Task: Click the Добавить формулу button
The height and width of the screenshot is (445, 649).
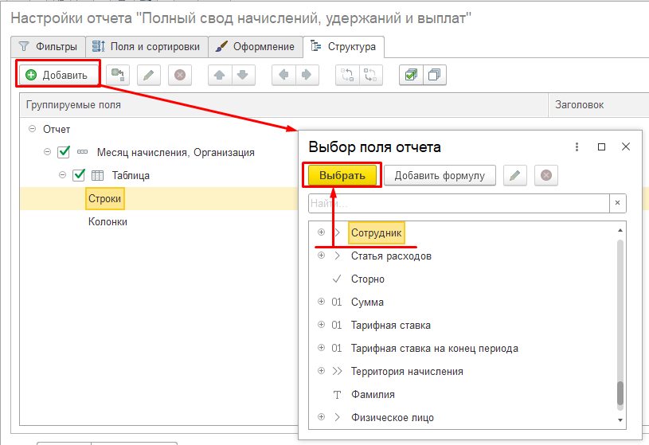Action: coord(440,175)
